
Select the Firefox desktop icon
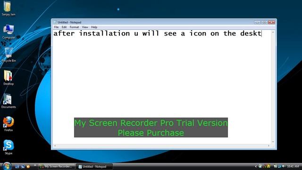pyautogui.click(x=8, y=124)
